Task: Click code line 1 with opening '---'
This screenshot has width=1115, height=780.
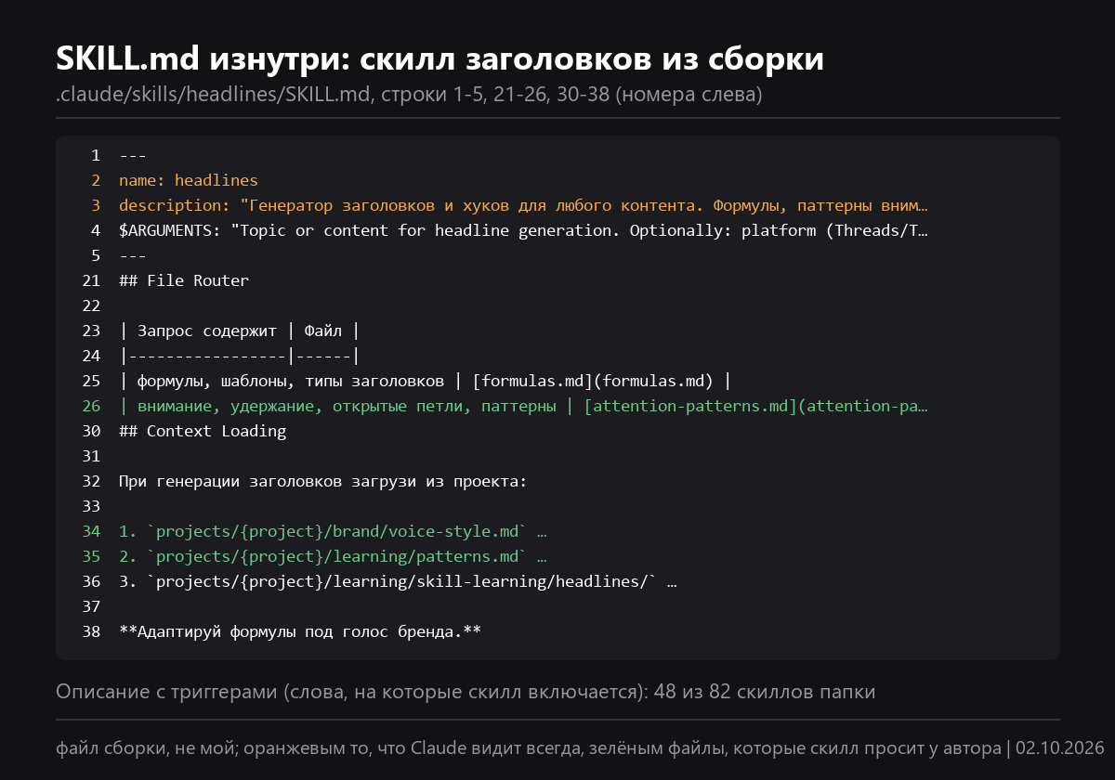Action: pyautogui.click(x=133, y=155)
